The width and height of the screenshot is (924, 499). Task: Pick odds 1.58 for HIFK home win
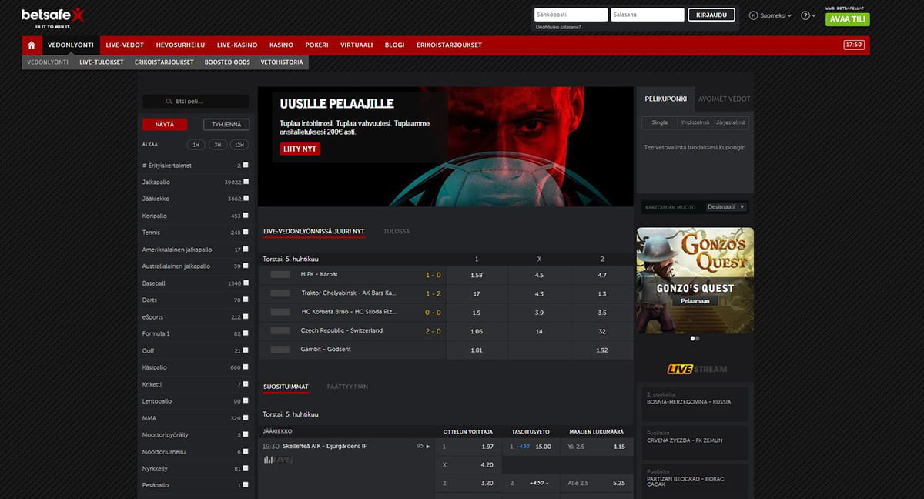tap(476, 275)
